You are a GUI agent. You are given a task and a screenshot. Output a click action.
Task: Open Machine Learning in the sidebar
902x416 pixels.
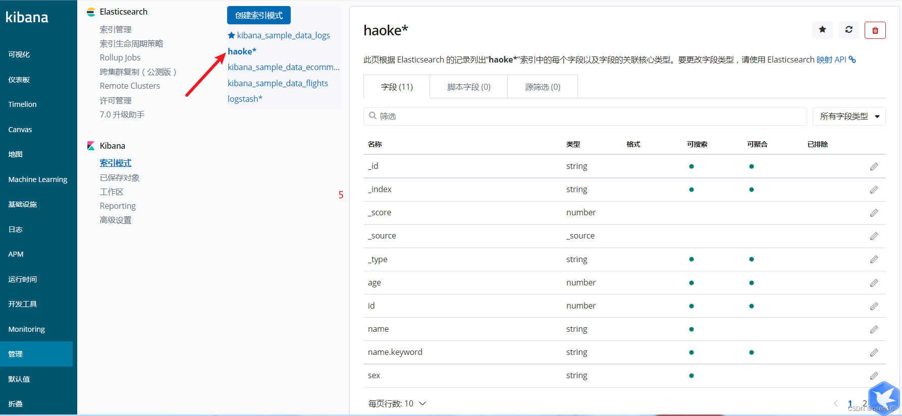[x=38, y=180]
